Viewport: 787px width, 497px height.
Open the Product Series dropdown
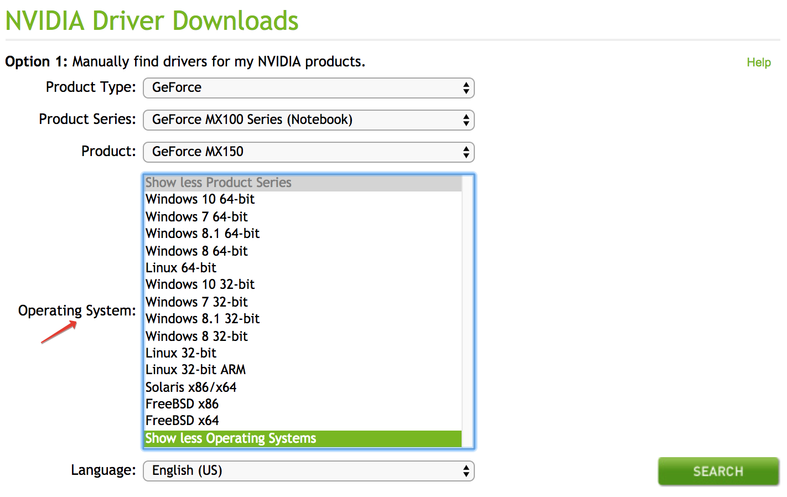click(x=309, y=120)
